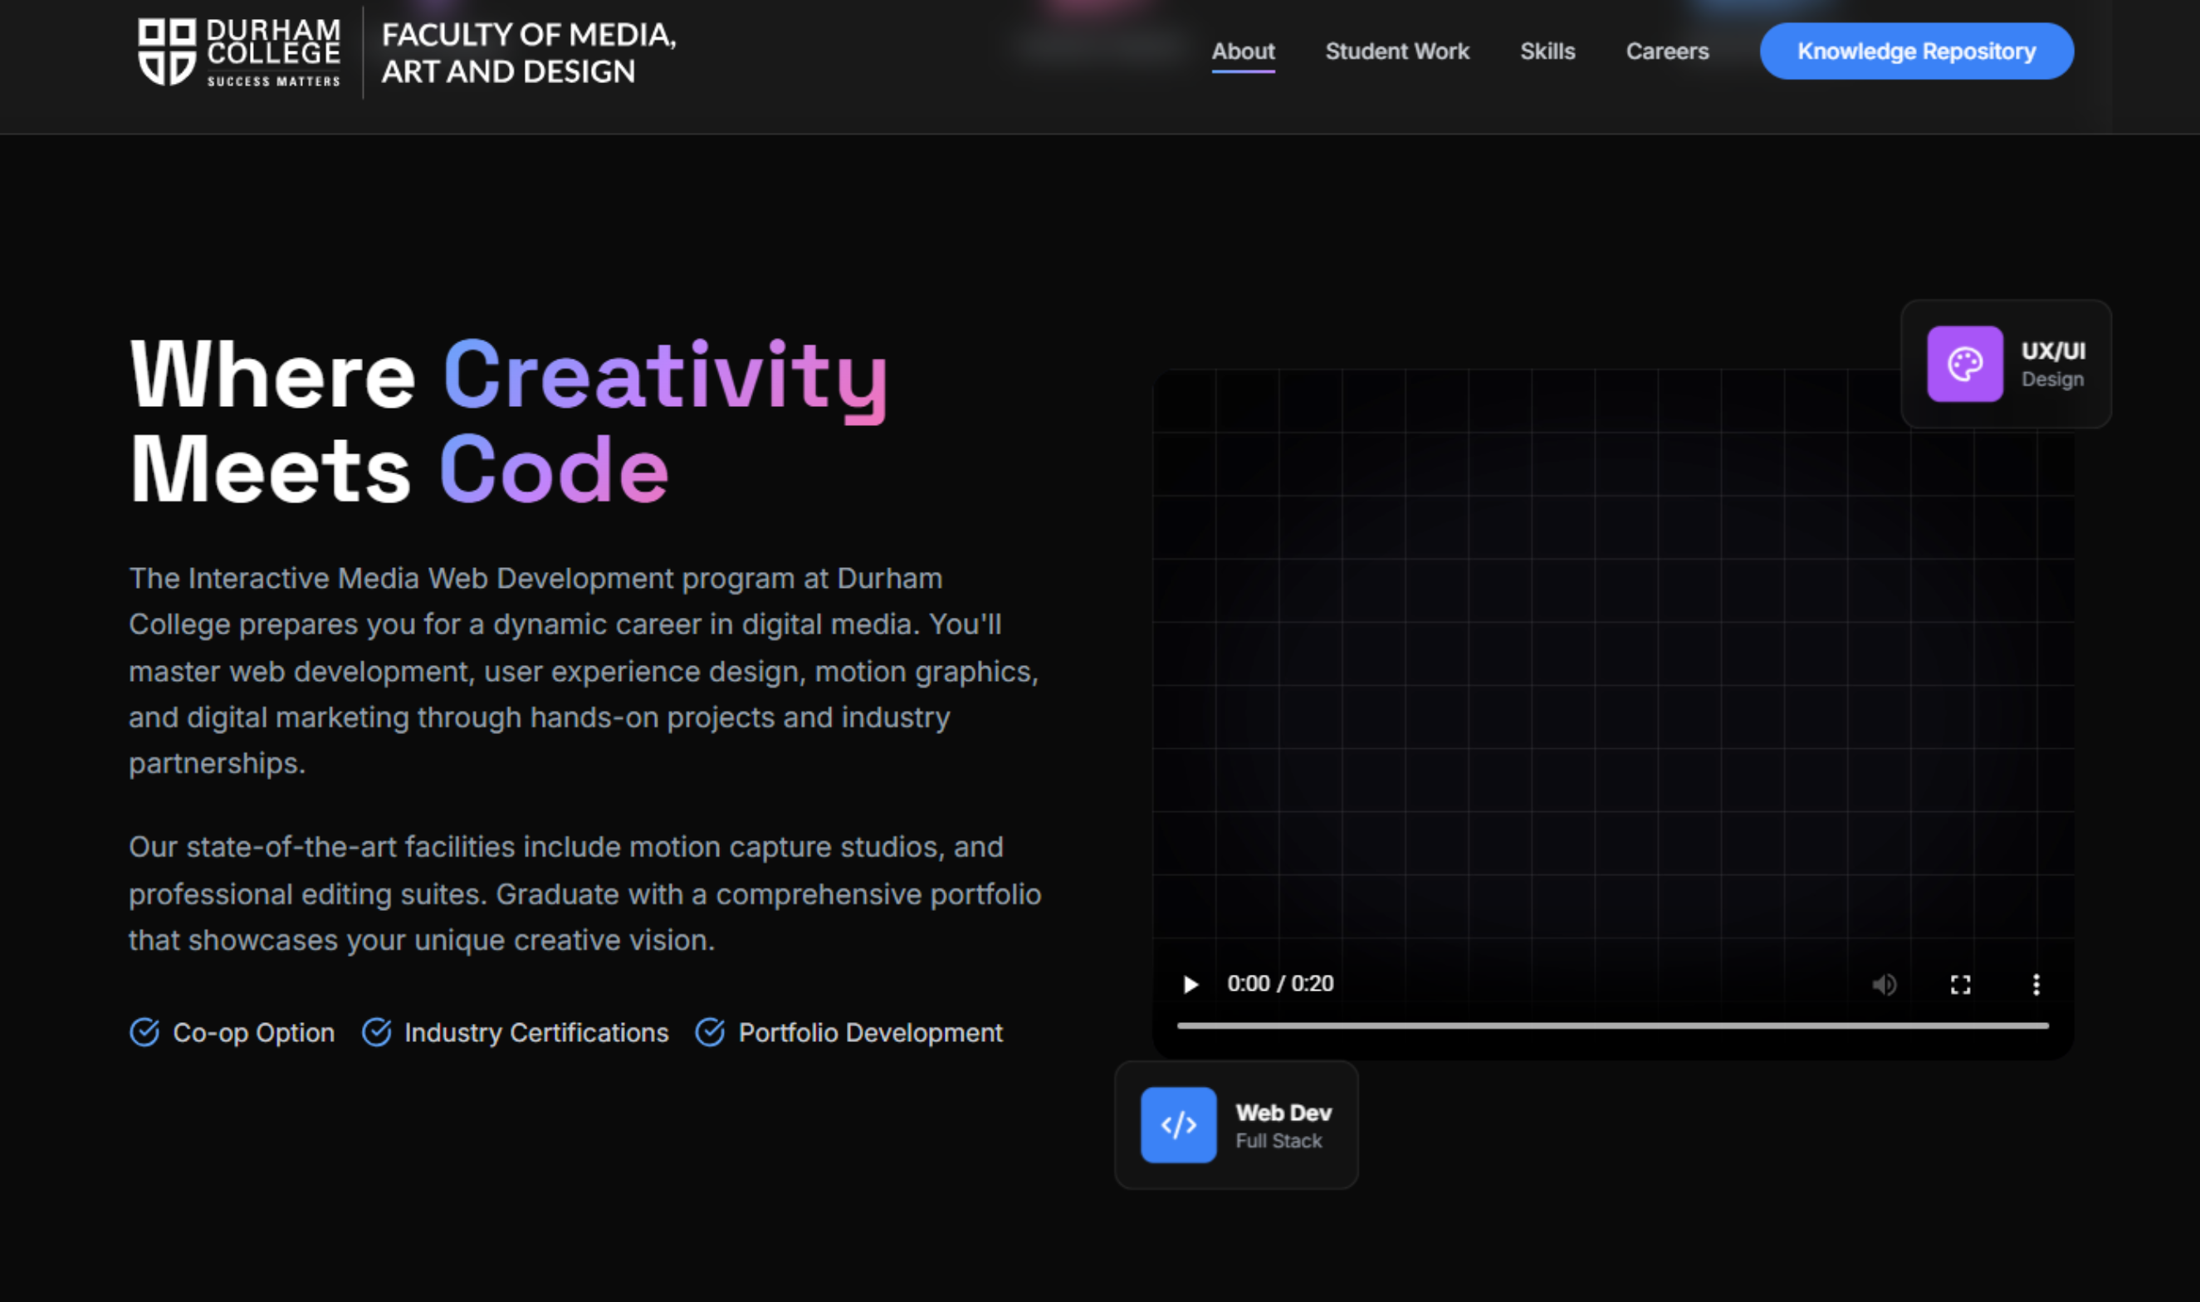Image resolution: width=2200 pixels, height=1302 pixels.
Task: Click the Web Dev Full Stack card
Action: pyautogui.click(x=1283, y=1126)
